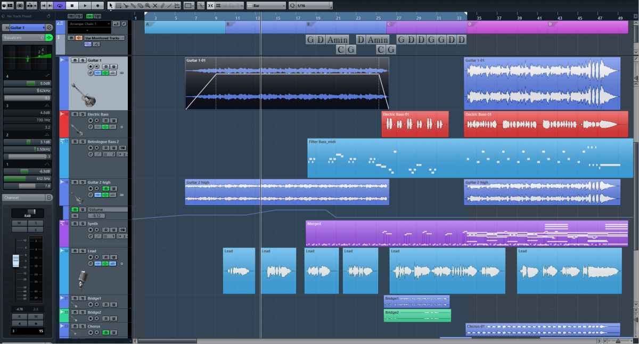Image resolution: width=639 pixels, height=344 pixels.
Task: Click the channel volume fader handle
Action: click(16, 261)
